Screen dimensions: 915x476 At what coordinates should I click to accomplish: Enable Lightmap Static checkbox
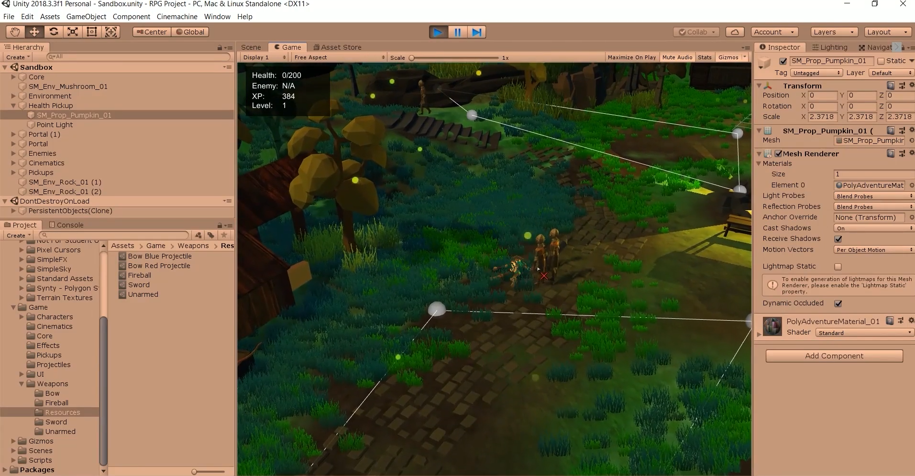coord(838,267)
